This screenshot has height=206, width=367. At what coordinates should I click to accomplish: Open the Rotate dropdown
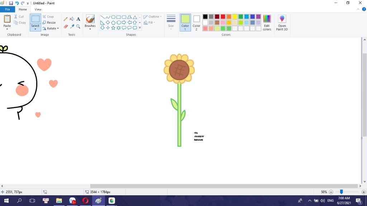(51, 29)
